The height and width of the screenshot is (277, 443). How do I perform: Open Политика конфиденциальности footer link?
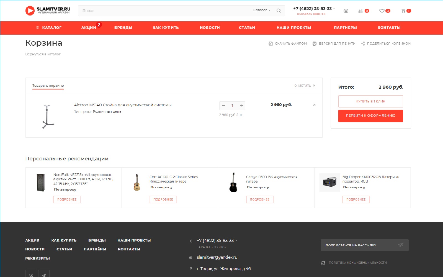click(x=358, y=263)
